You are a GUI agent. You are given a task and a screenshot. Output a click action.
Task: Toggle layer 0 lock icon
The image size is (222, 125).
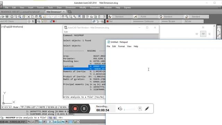coord(51,21)
